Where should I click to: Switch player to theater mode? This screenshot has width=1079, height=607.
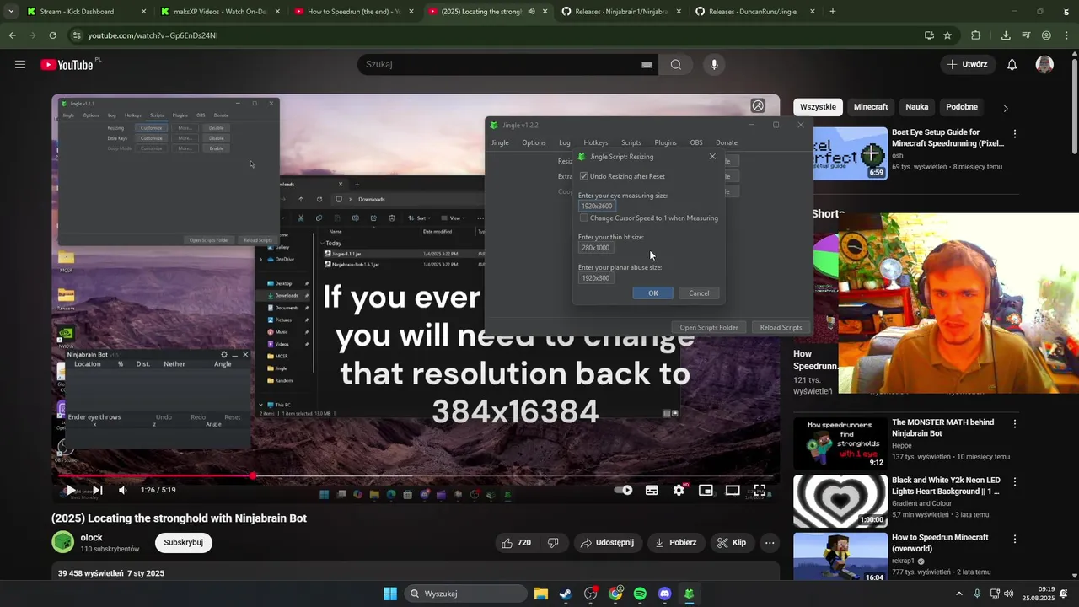733,490
